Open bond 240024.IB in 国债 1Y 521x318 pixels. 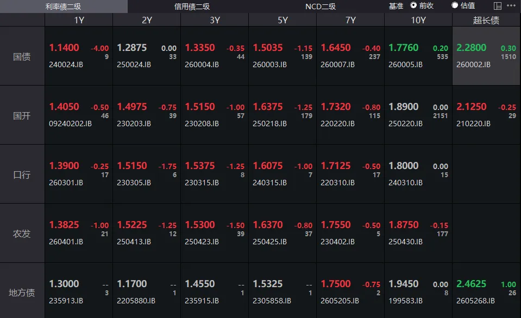point(79,56)
